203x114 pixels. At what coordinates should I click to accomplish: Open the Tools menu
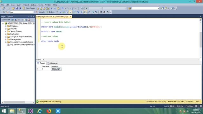pos(40,5)
